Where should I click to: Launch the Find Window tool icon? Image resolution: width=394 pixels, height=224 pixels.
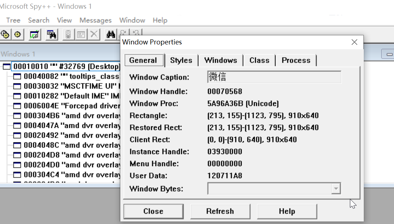(51, 34)
